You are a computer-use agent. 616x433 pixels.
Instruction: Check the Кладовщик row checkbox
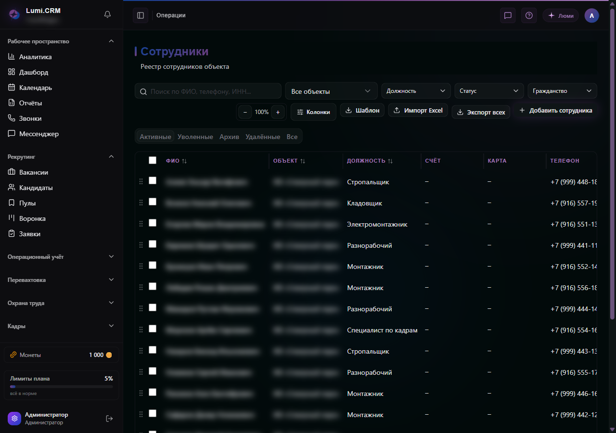pyautogui.click(x=153, y=202)
